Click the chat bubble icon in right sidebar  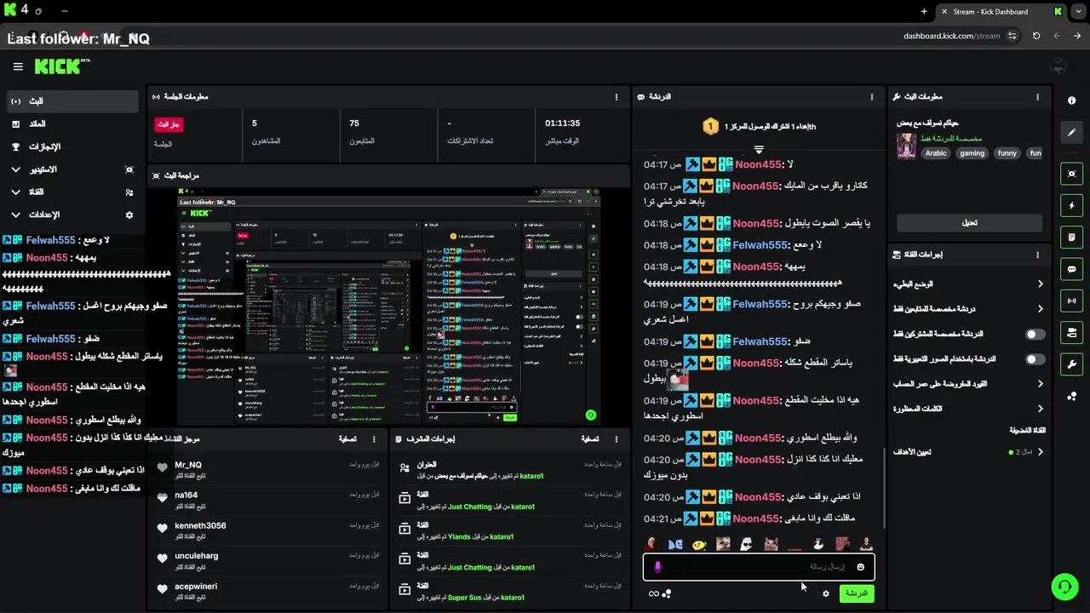1071,269
